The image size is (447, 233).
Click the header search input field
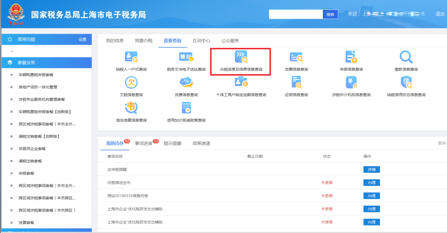point(296,14)
